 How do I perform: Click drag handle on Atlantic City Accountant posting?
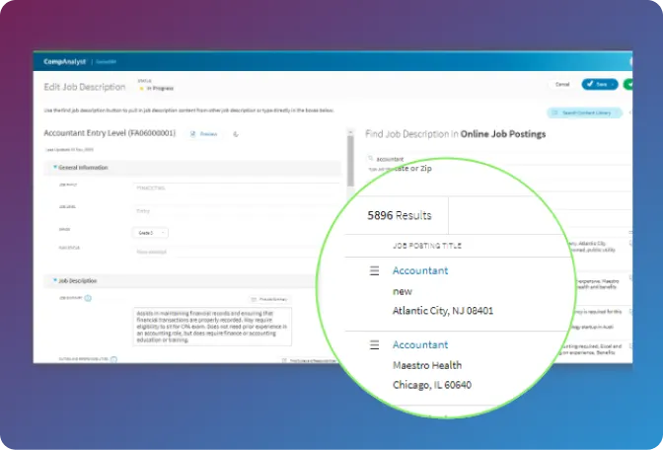pos(374,270)
